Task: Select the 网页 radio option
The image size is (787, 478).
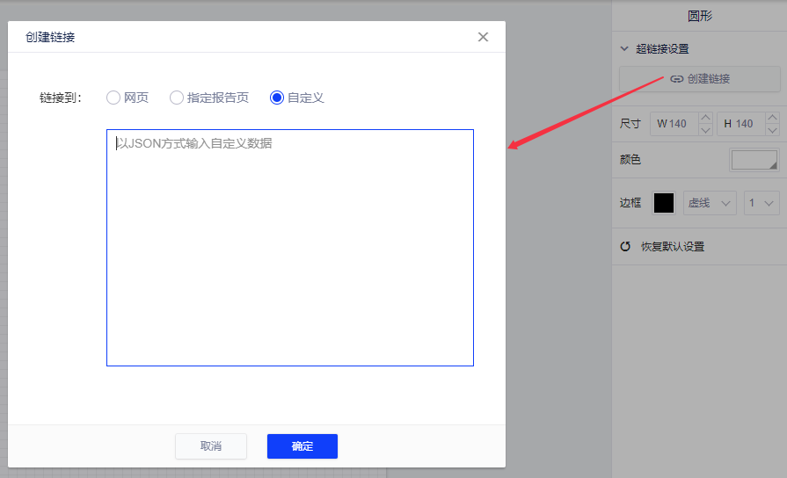Action: [x=113, y=98]
